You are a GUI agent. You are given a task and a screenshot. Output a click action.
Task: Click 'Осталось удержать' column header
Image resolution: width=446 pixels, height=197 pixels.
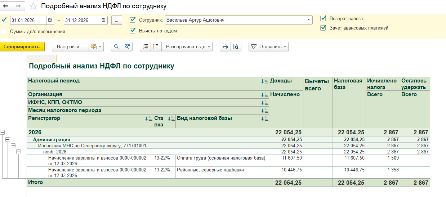(415, 84)
